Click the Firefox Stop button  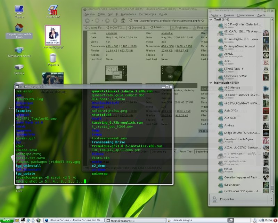pos(115,21)
